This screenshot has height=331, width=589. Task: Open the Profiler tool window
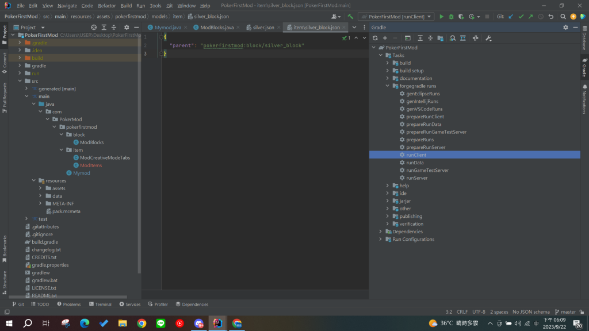click(158, 305)
